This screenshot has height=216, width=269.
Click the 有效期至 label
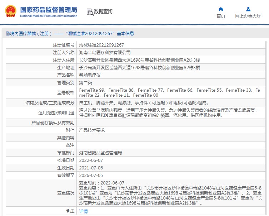66,176
